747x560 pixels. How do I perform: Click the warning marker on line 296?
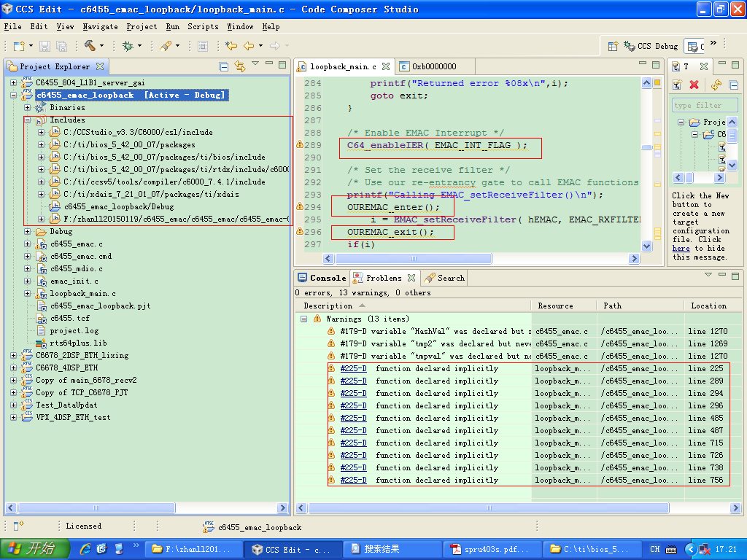click(x=300, y=231)
